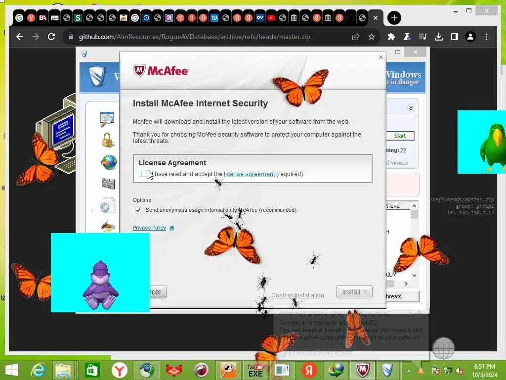Open the red Yandex Я taskbar icon

tap(309, 370)
